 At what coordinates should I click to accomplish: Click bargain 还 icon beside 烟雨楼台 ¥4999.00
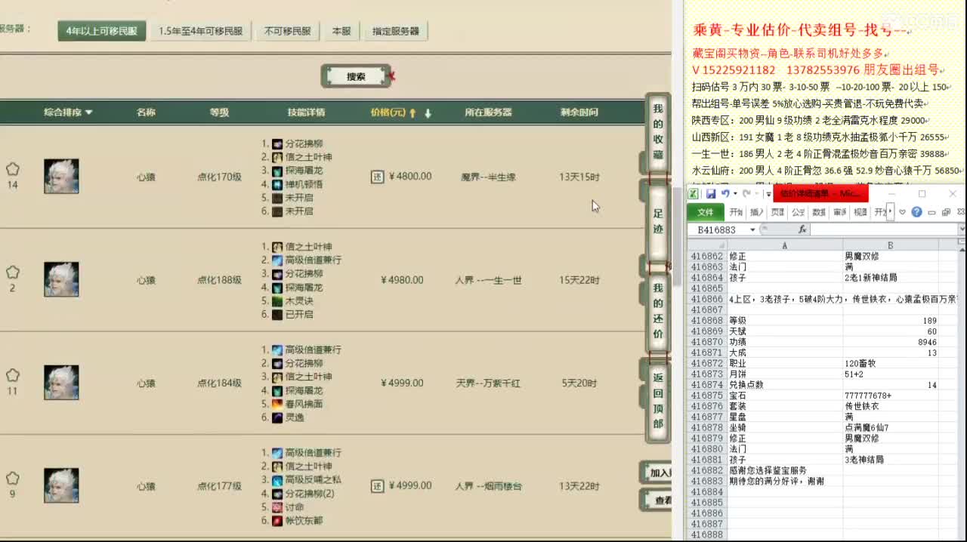click(x=378, y=486)
